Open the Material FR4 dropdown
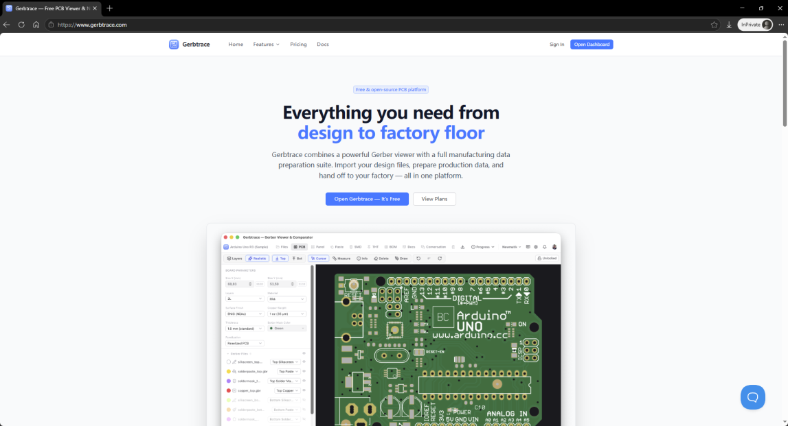This screenshot has height=426, width=788. click(286, 299)
